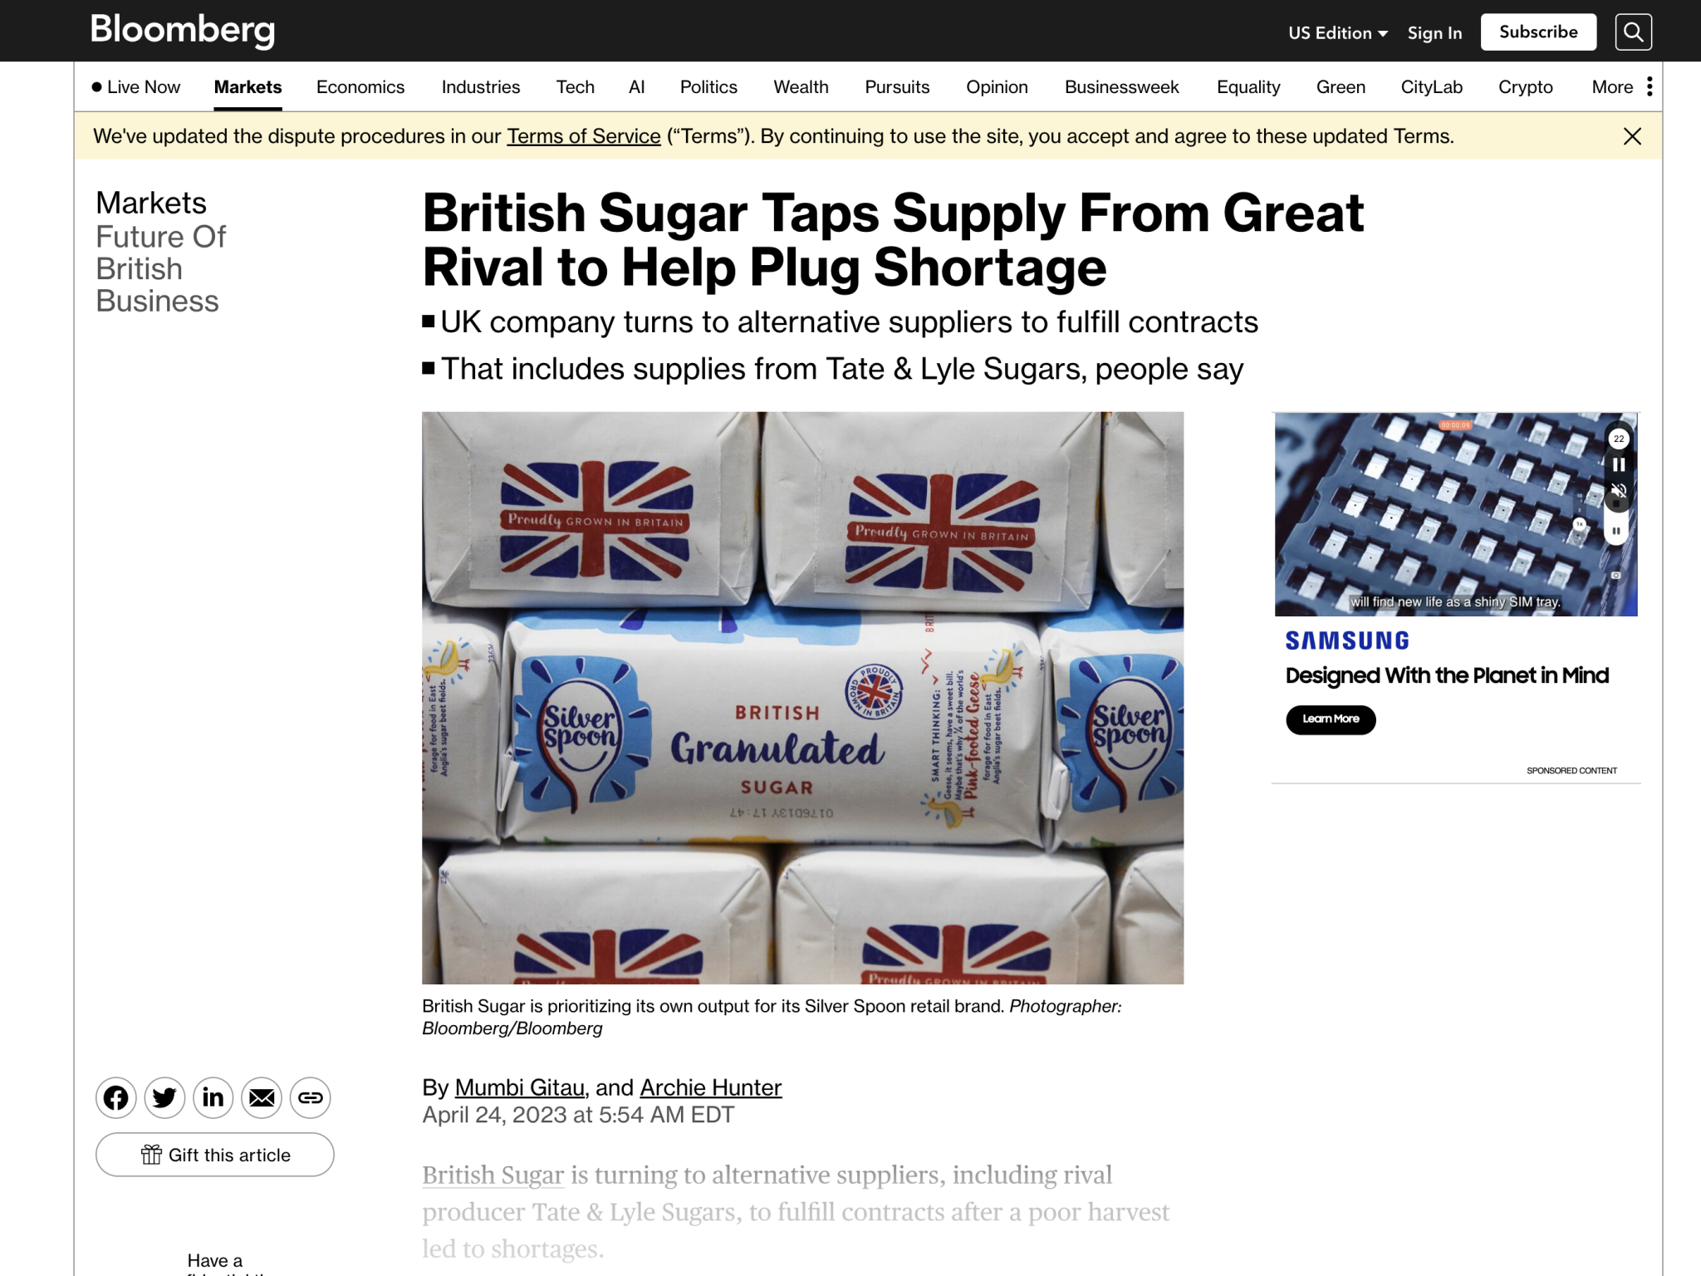Copy article link with chain icon
The image size is (1701, 1276).
(x=311, y=1097)
